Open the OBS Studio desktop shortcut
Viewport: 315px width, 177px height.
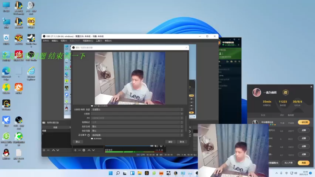[31, 56]
